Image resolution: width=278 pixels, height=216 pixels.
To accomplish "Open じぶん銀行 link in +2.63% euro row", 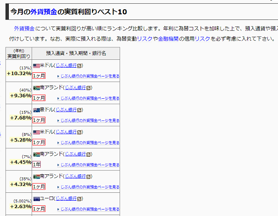I will pos(66,198).
